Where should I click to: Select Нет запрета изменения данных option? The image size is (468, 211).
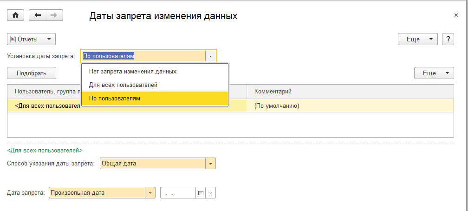133,72
